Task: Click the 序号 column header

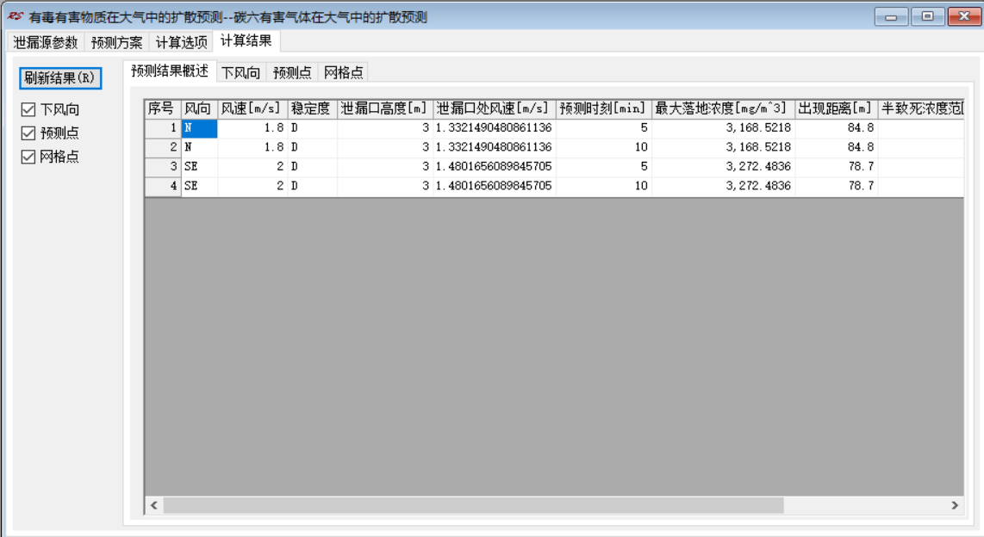Action: click(163, 108)
